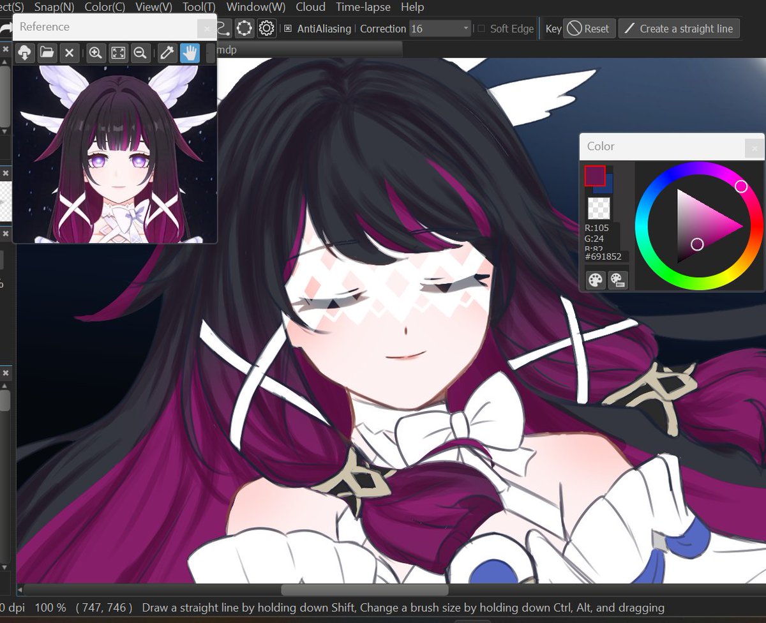Click the G:24 value in Color panel
766x623 pixels.
pyautogui.click(x=594, y=239)
